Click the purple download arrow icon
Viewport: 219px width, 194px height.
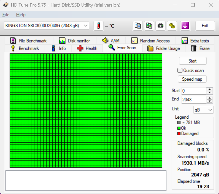[x=185, y=26]
